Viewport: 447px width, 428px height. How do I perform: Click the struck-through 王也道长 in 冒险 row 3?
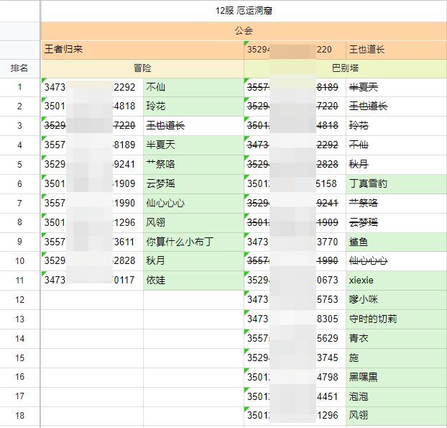[x=193, y=126]
